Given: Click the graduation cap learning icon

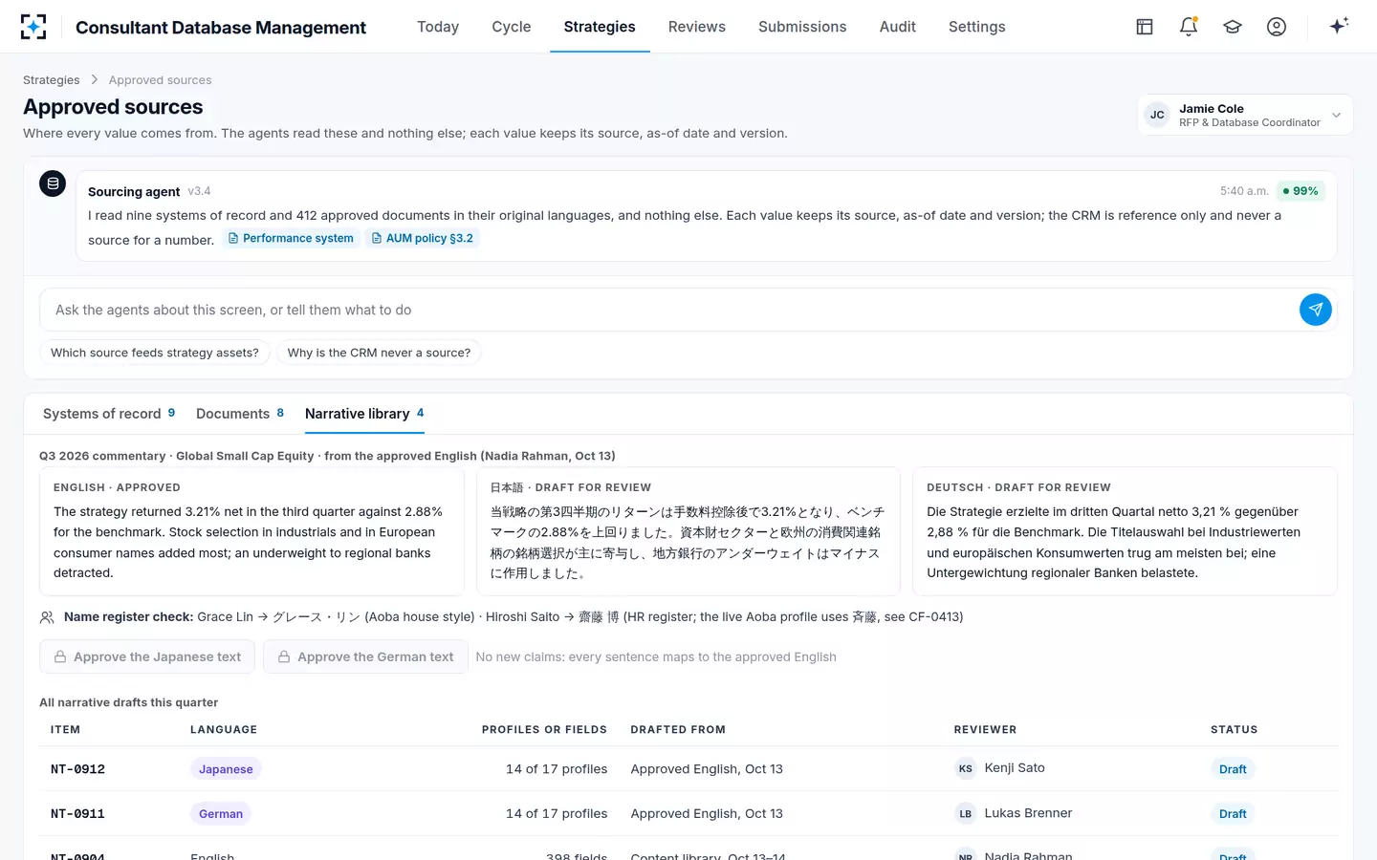Looking at the screenshot, I should (x=1233, y=27).
